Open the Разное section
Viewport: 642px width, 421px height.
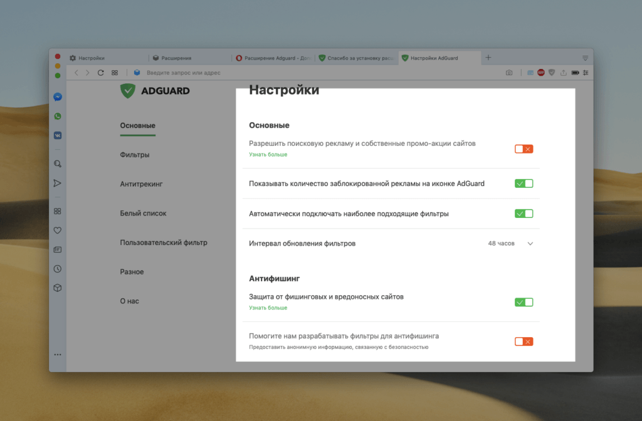click(132, 272)
